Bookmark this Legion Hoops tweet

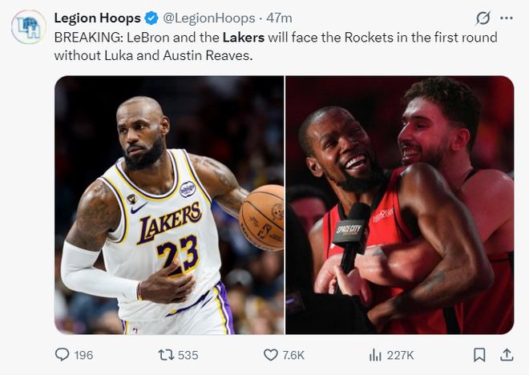[479, 354]
